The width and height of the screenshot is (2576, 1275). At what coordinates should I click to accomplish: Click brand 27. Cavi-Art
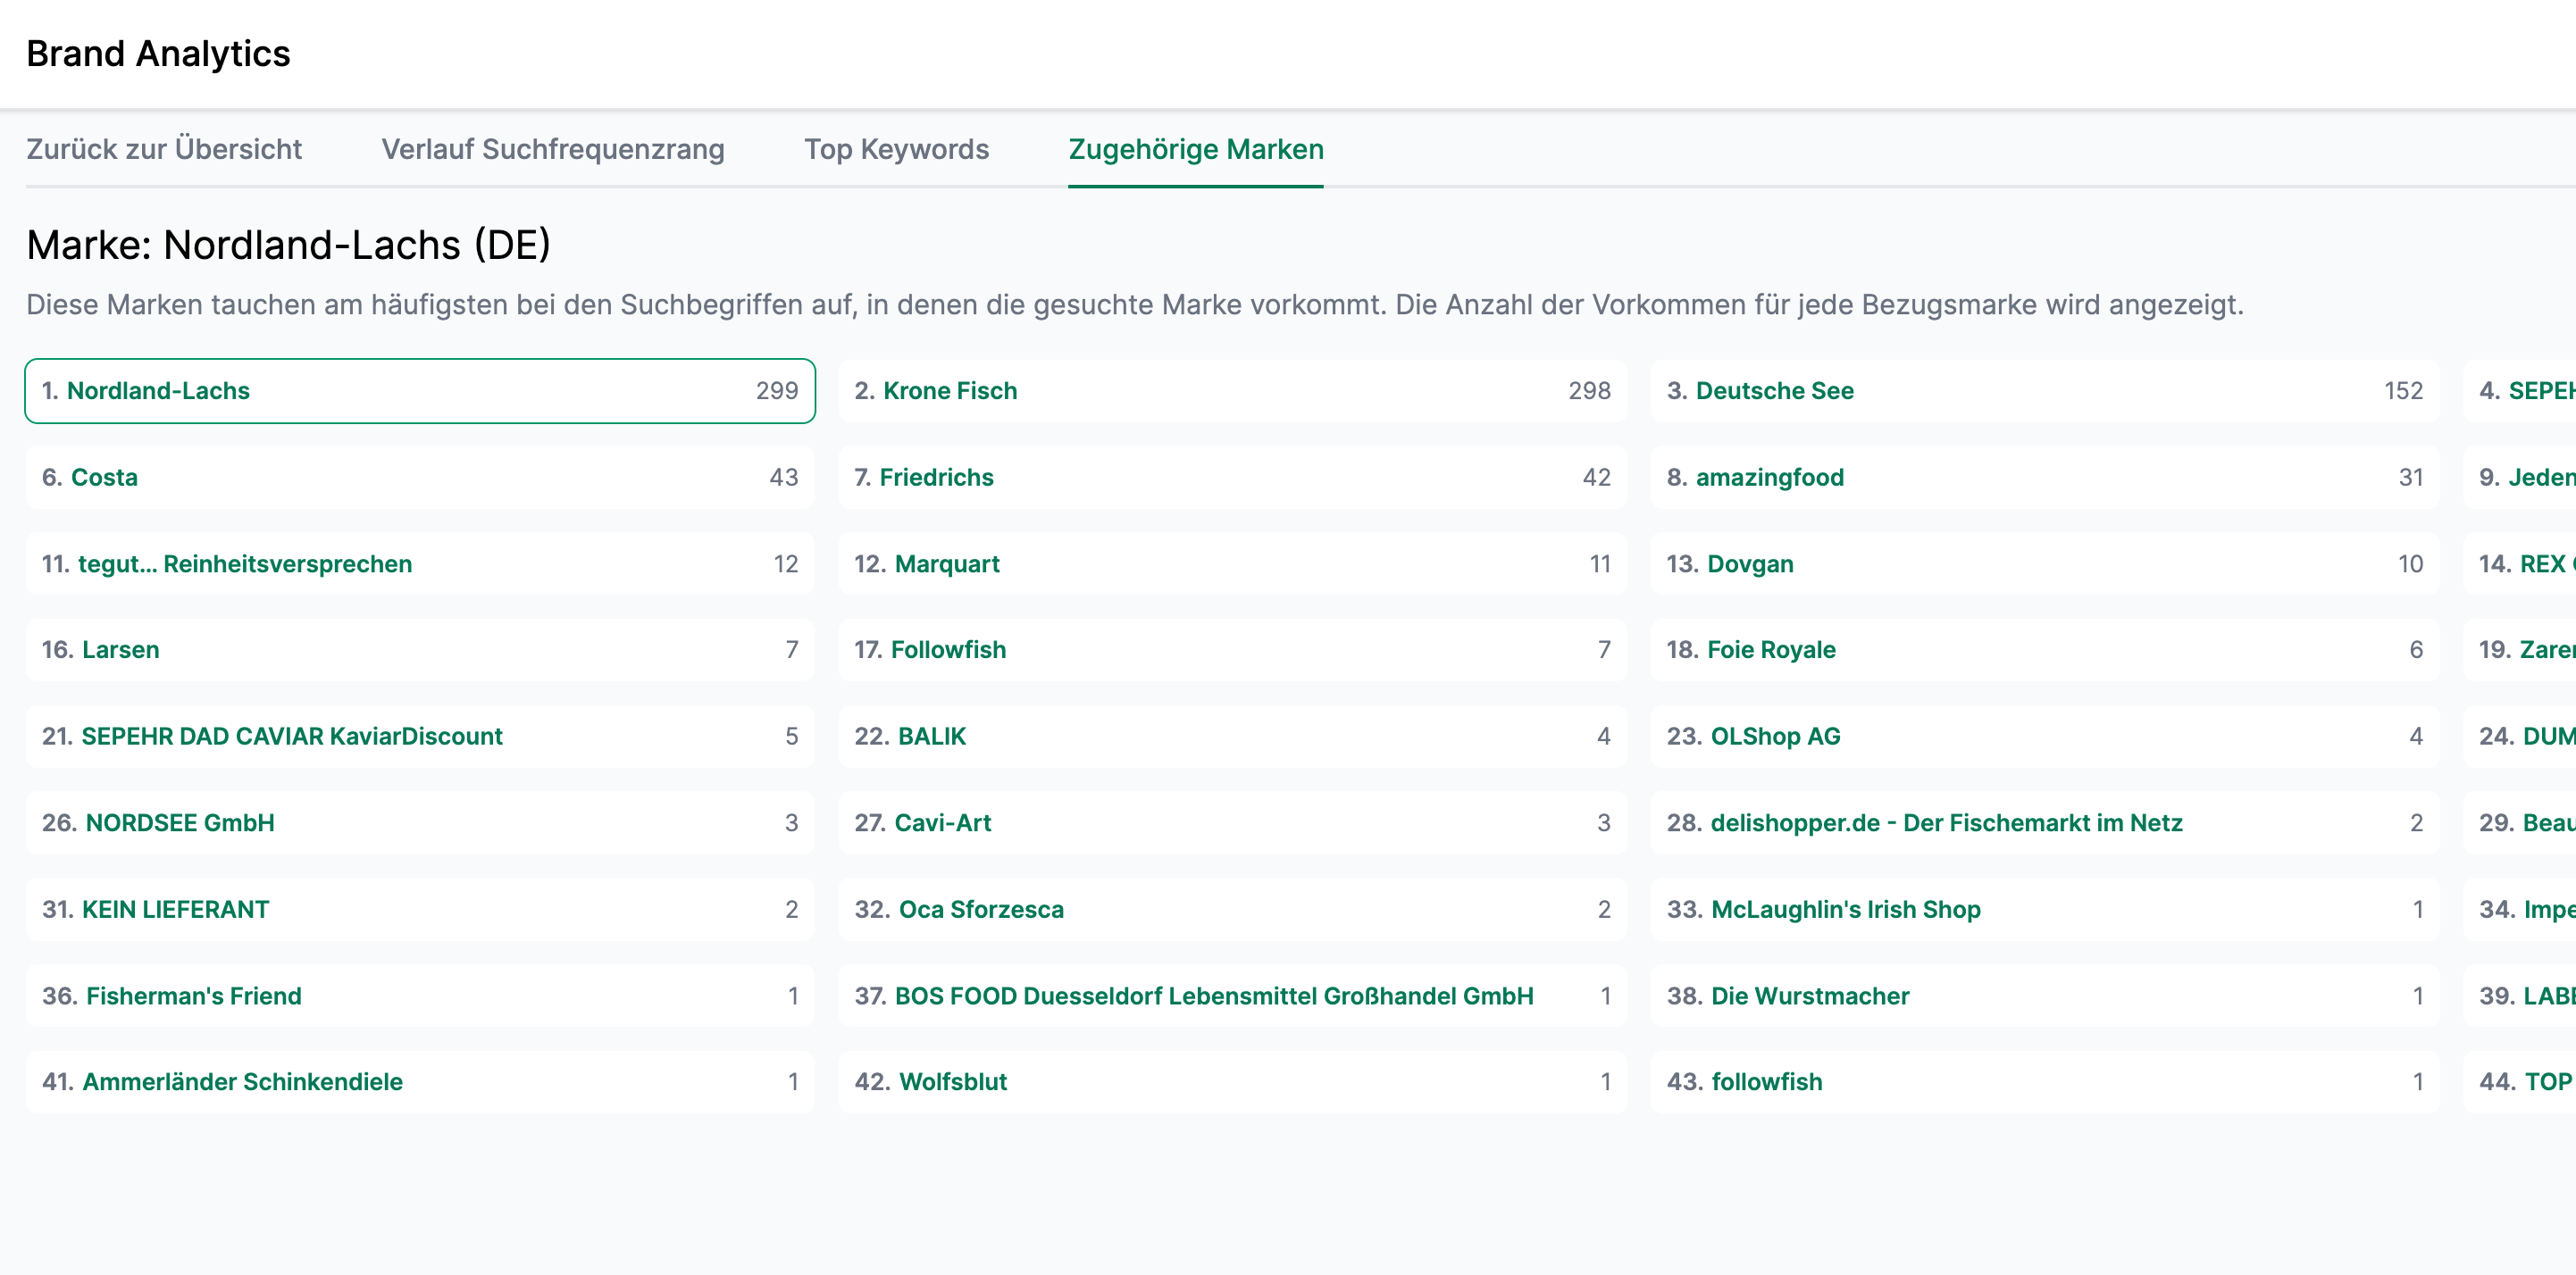(1232, 823)
